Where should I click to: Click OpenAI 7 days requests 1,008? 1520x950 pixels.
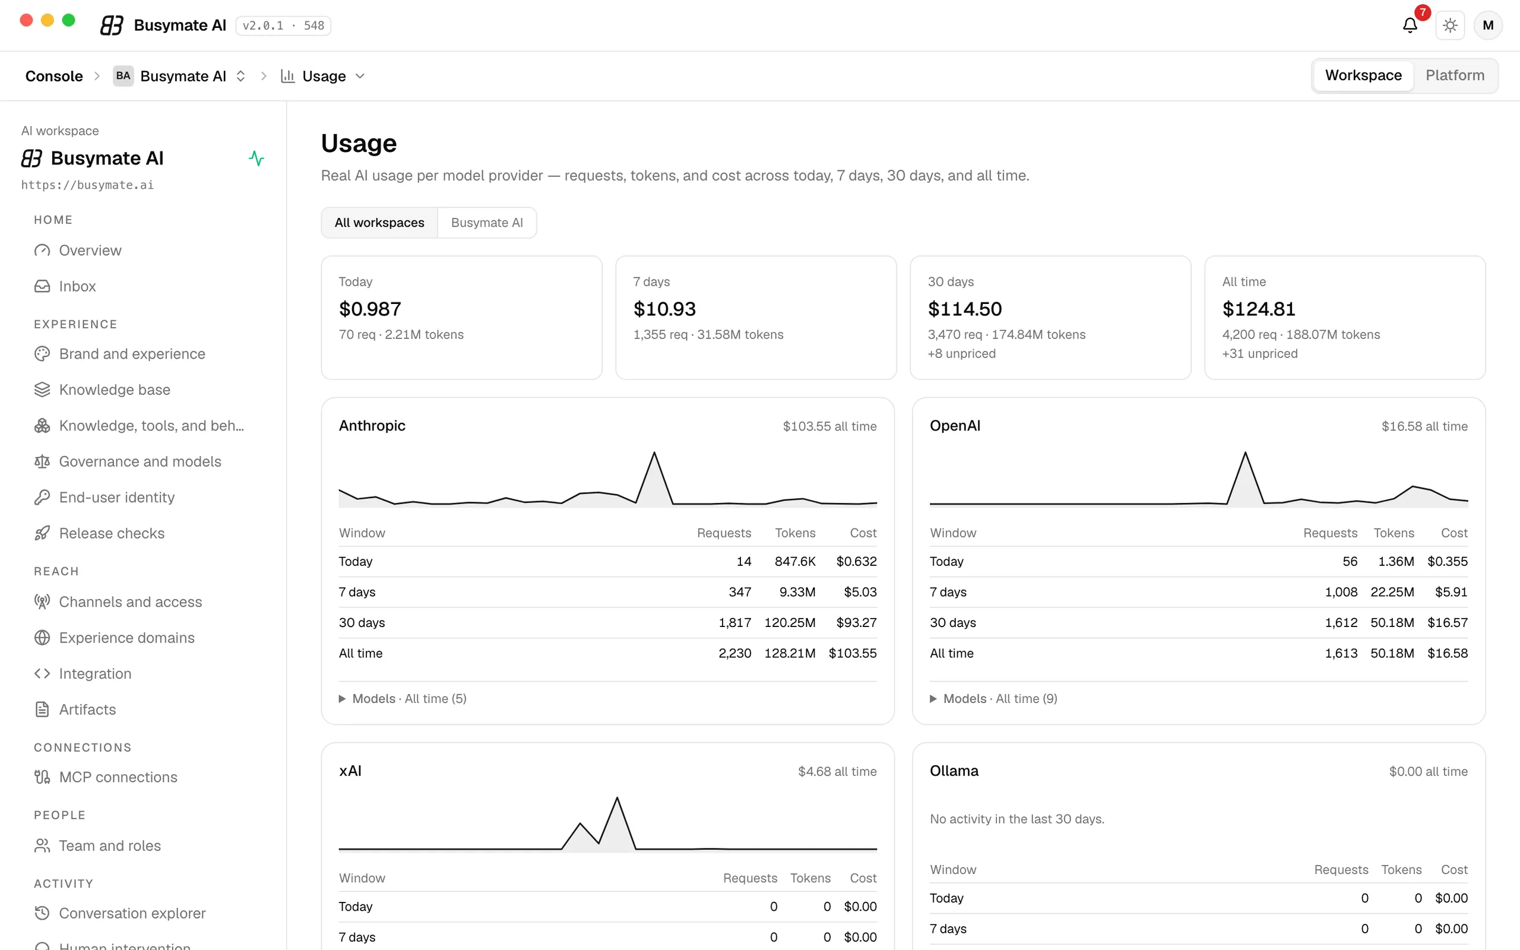(x=1341, y=592)
